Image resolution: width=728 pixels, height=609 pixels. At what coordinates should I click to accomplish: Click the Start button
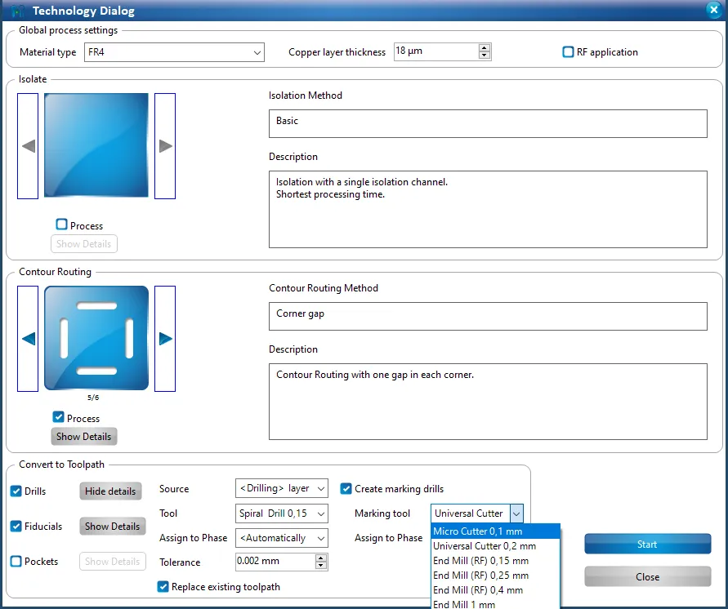click(647, 544)
